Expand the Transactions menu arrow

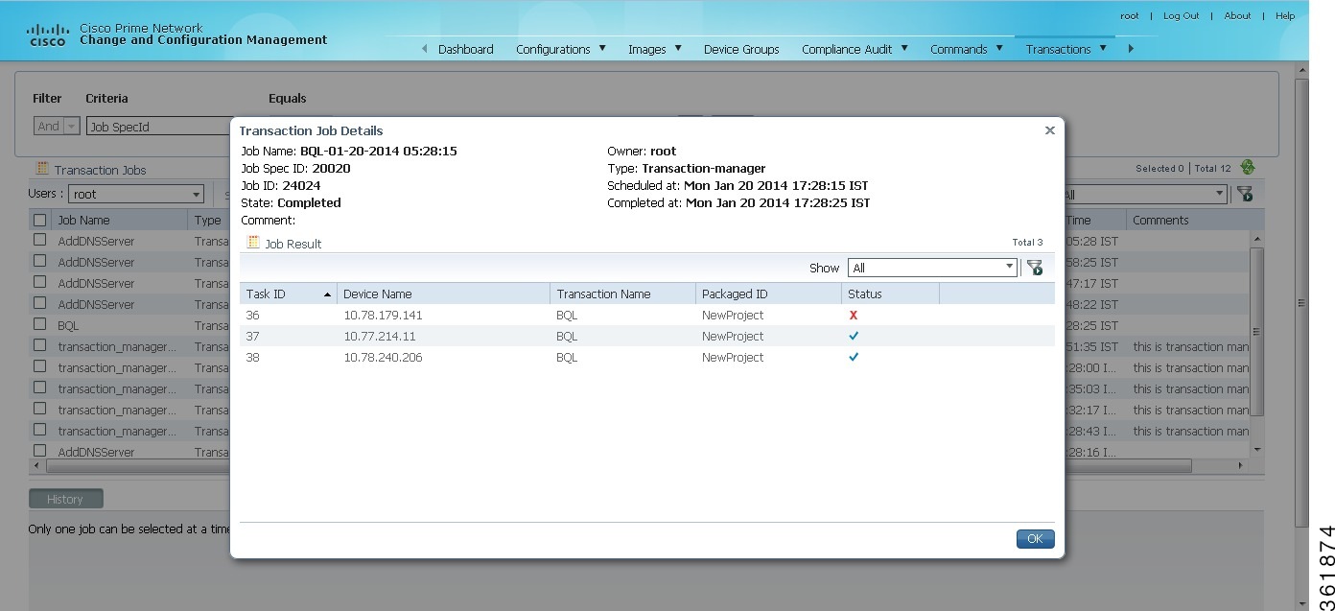[1103, 48]
